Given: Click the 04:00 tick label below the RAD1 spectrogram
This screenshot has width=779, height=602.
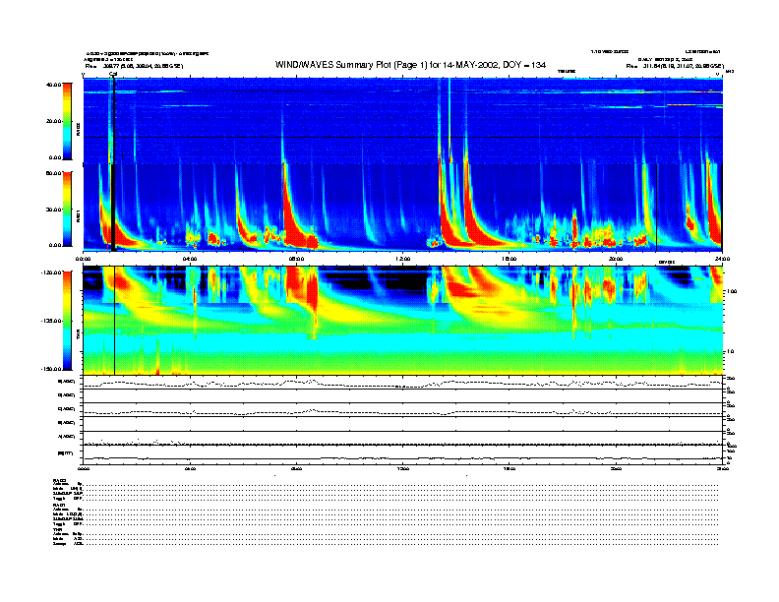Looking at the screenshot, I should tap(190, 259).
